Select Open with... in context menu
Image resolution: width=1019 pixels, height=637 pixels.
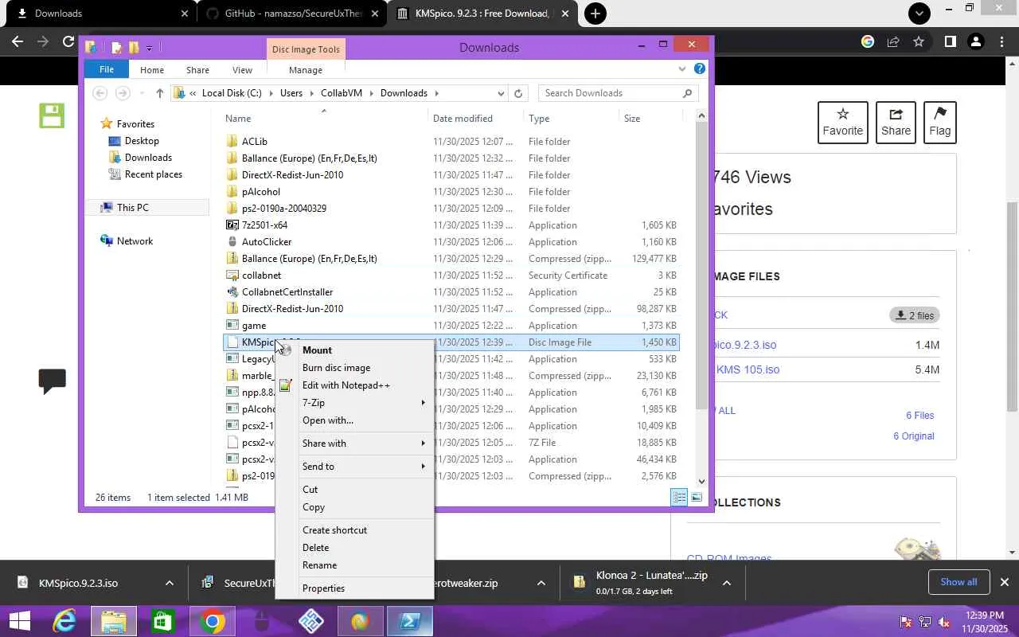click(354, 420)
